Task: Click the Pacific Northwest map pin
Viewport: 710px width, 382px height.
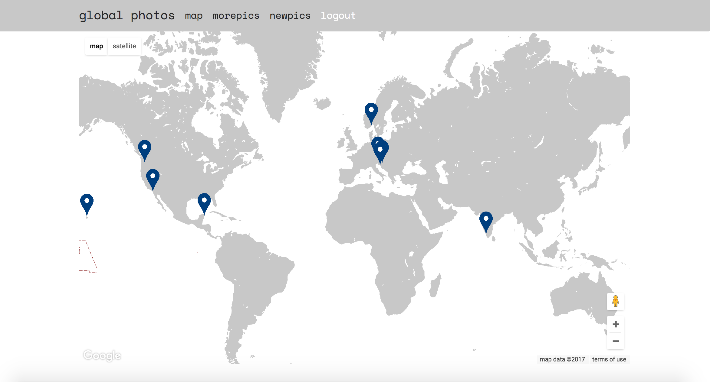Action: coord(145,151)
